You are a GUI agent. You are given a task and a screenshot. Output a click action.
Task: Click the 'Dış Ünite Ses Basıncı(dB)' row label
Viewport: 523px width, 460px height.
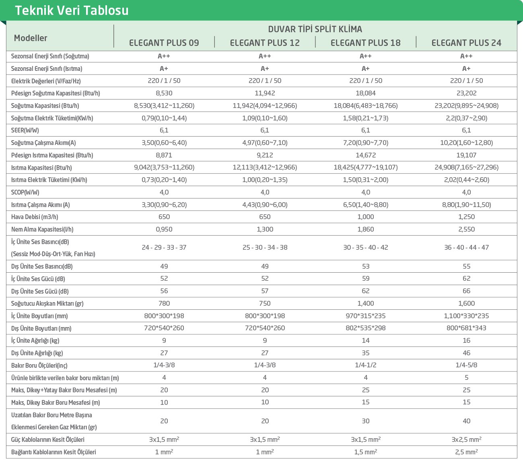pyautogui.click(x=42, y=267)
